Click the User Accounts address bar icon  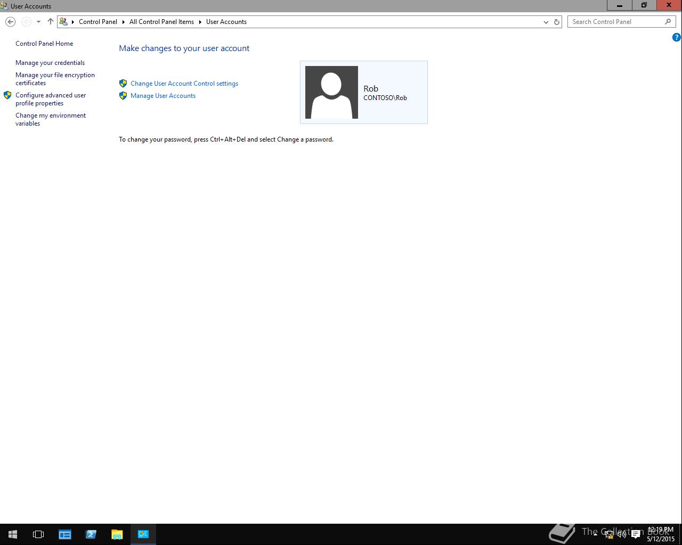coord(63,22)
